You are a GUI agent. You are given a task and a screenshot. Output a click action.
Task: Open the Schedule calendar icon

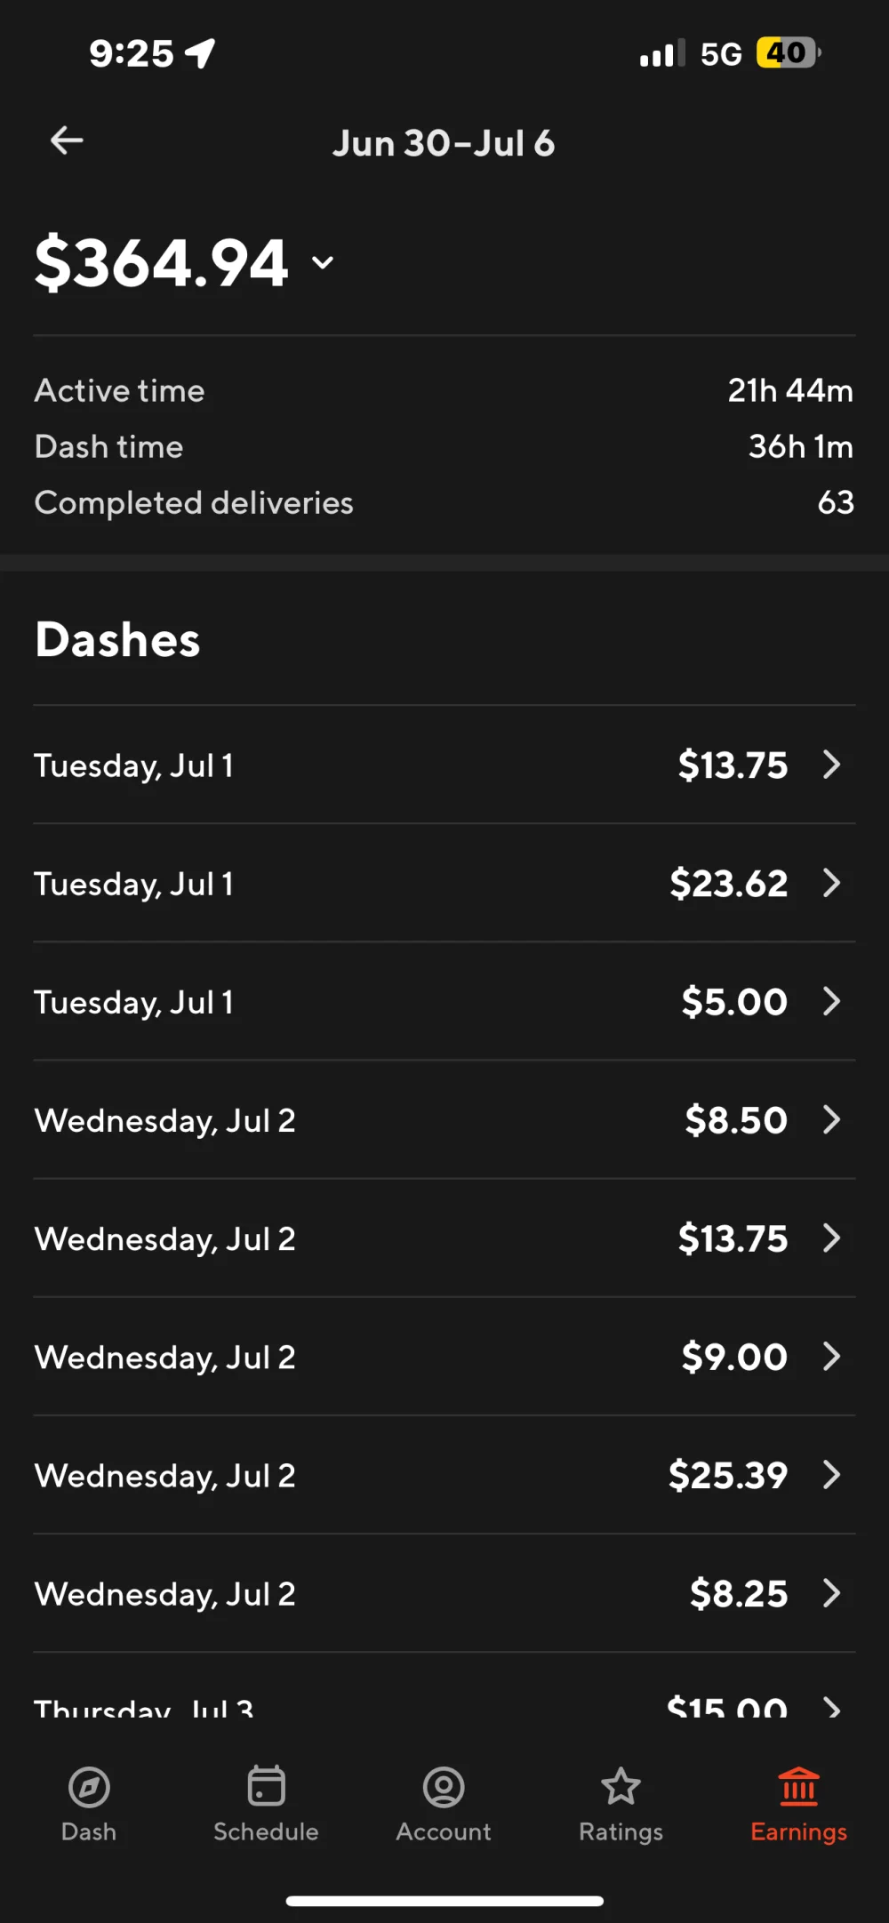266,1787
